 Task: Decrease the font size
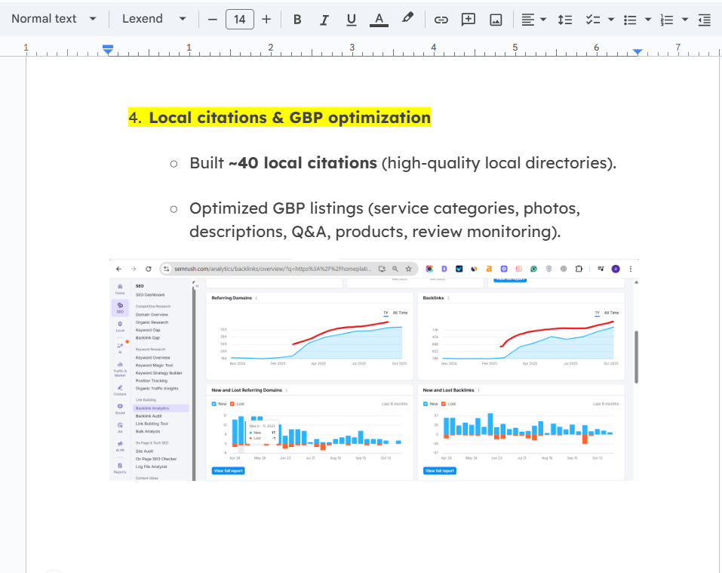[212, 20]
